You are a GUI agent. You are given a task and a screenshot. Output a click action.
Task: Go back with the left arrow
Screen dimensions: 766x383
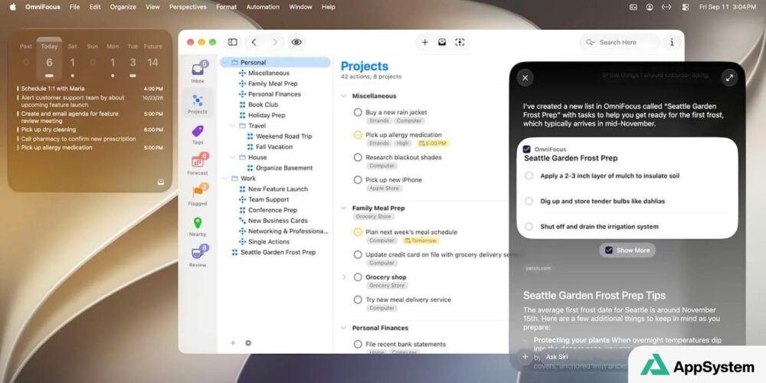pos(254,42)
